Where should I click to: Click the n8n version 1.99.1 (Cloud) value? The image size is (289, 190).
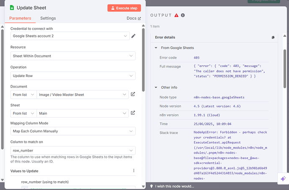pyautogui.click(x=207, y=115)
